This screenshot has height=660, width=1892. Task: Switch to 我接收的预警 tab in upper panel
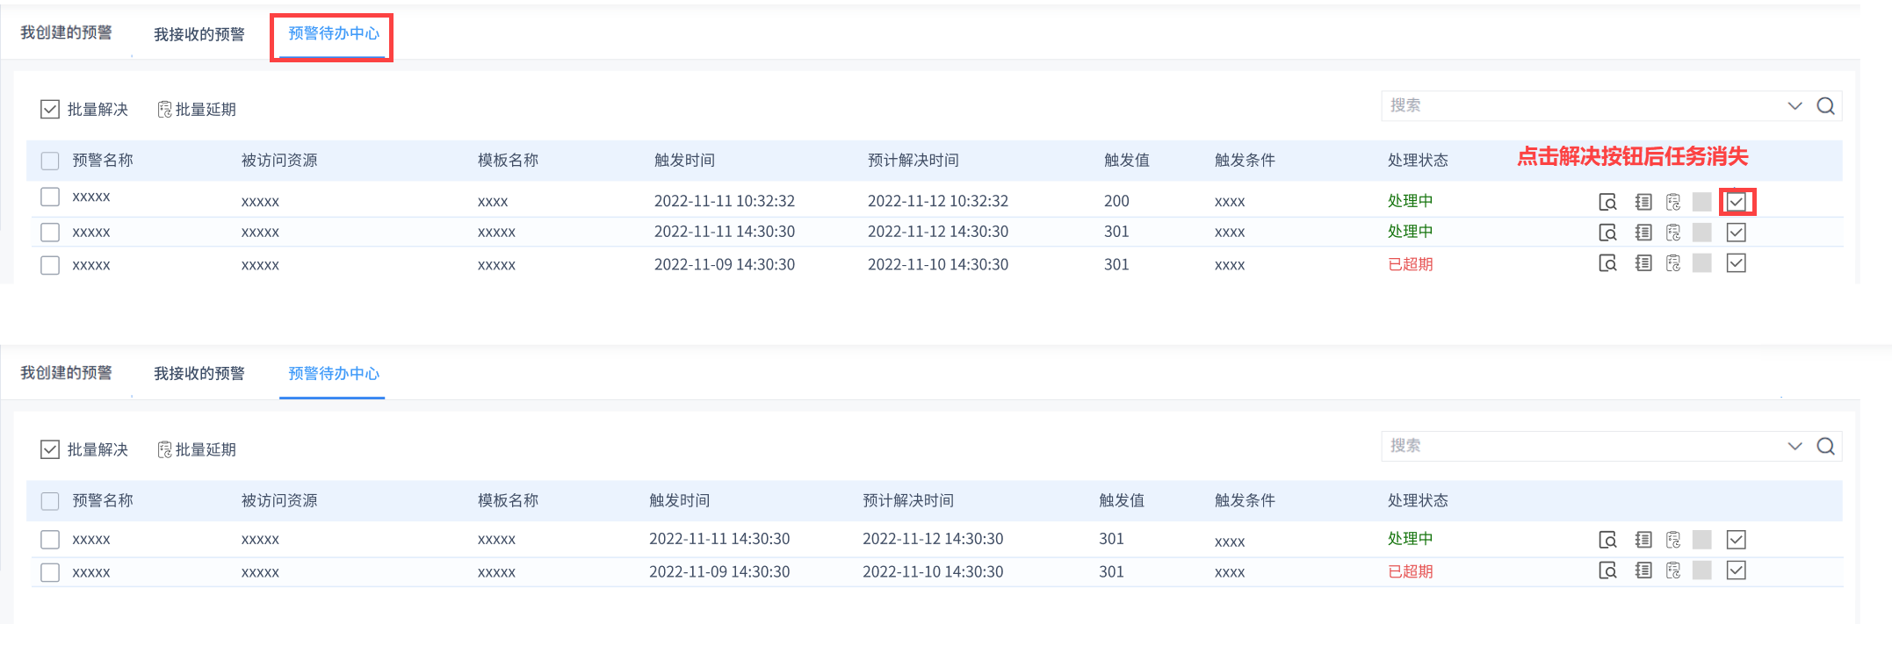(x=199, y=34)
